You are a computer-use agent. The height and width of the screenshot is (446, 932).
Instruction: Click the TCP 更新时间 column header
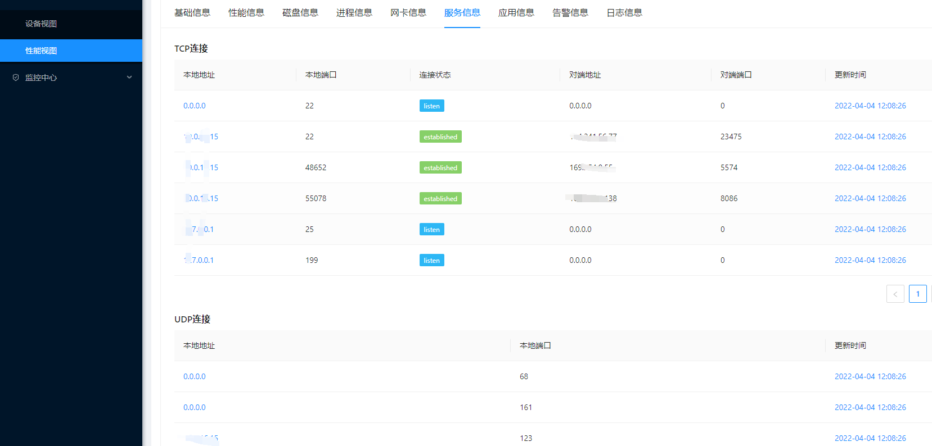pos(850,75)
